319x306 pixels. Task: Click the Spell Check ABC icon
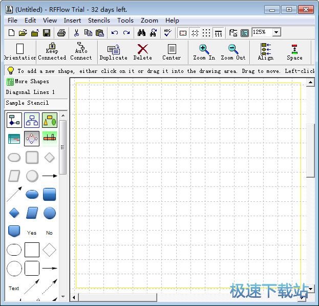(167, 33)
